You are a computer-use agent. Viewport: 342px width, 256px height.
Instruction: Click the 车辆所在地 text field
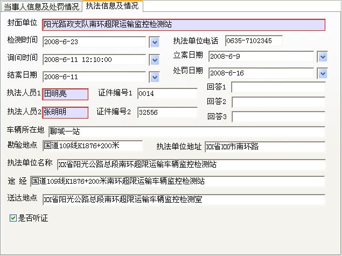[186, 131]
